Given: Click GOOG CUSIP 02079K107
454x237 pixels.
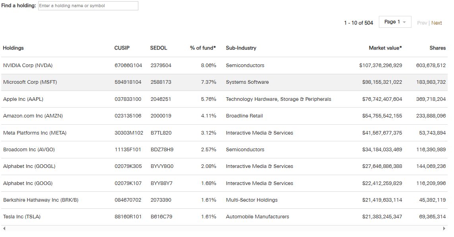Looking at the screenshot, I should [128, 183].
